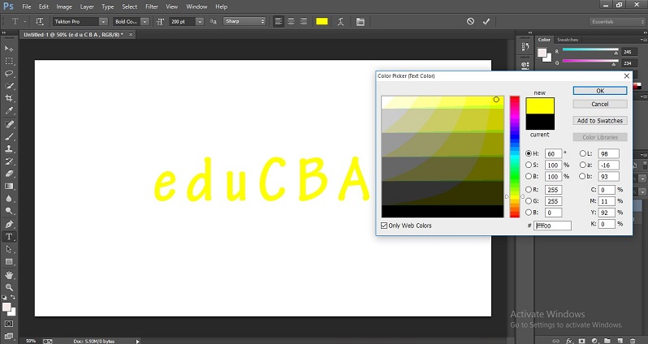Select the Move tool
The width and height of the screenshot is (648, 344).
coord(9,49)
